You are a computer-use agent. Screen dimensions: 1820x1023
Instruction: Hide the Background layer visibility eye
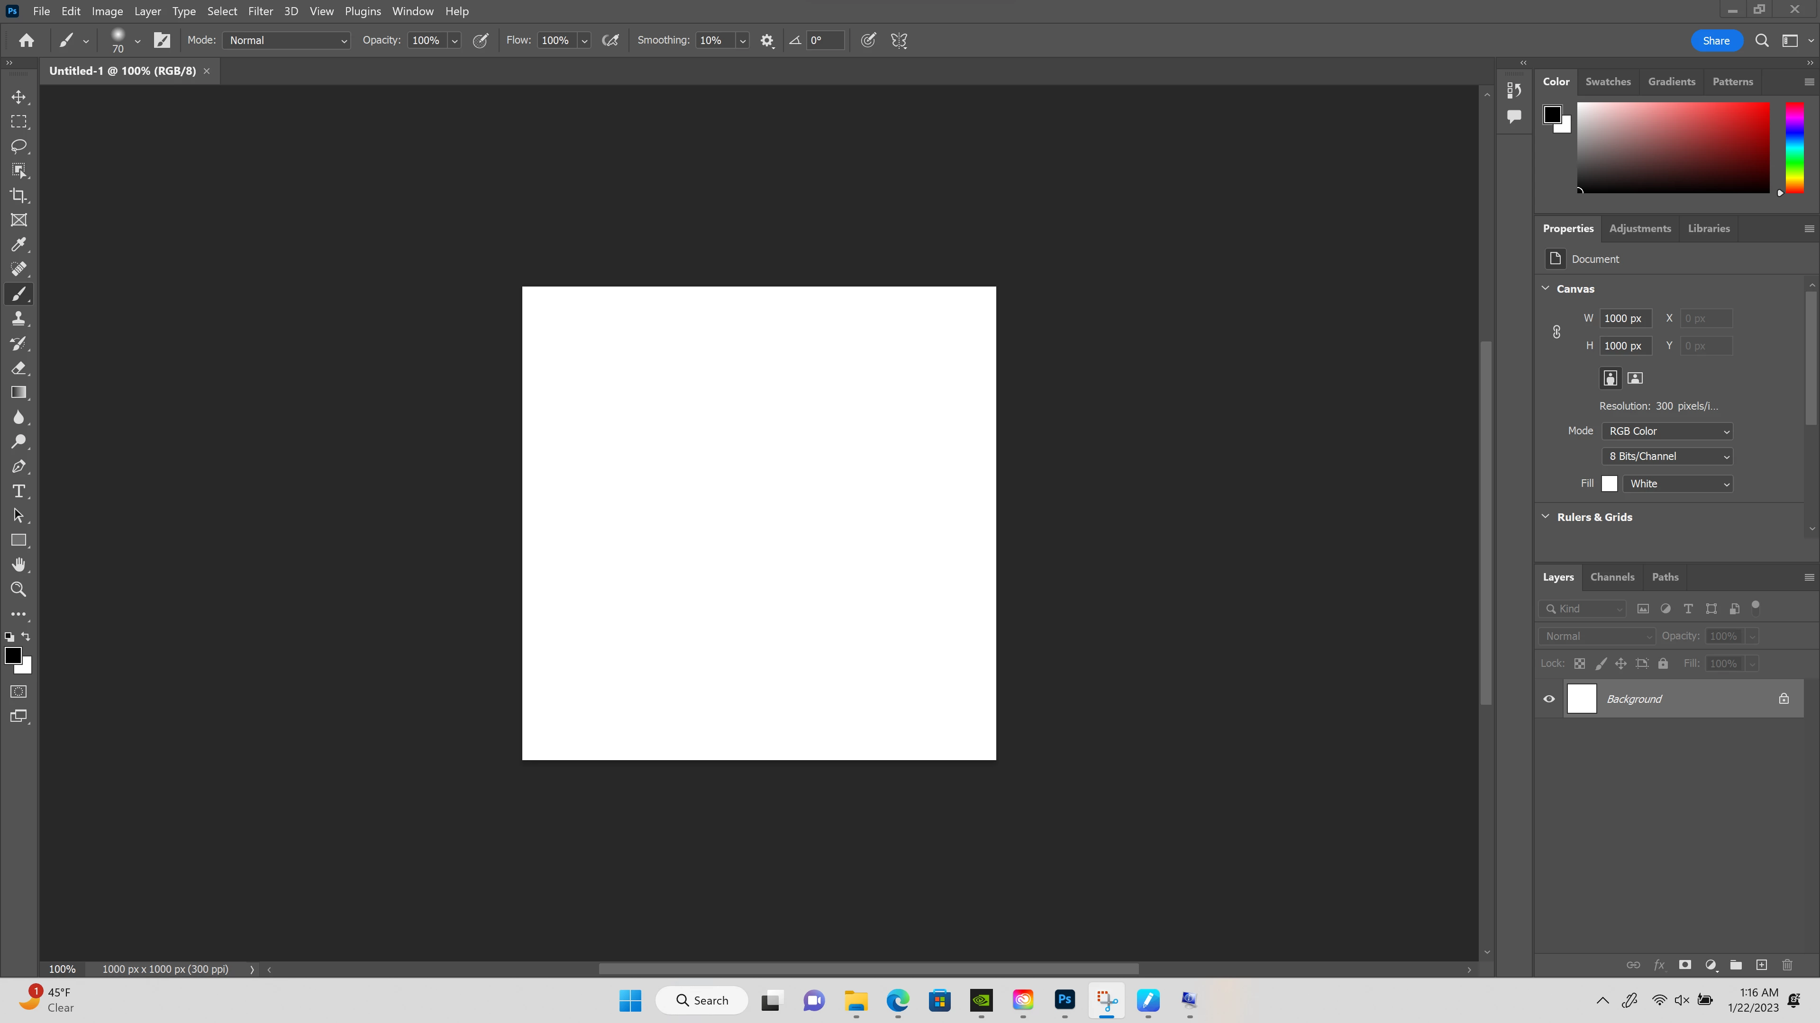(1549, 699)
